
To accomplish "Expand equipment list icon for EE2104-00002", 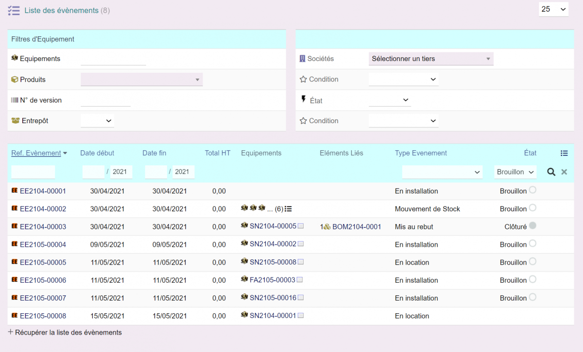I will coord(288,209).
